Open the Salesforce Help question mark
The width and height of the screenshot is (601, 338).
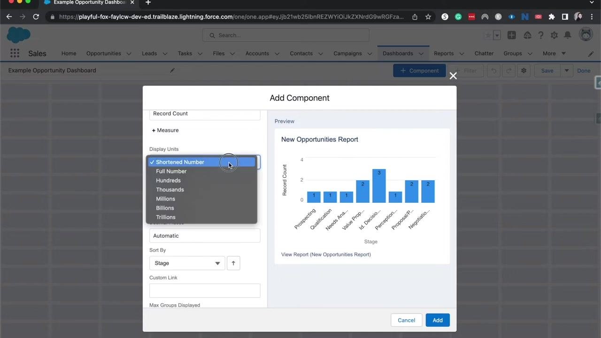pyautogui.click(x=541, y=35)
